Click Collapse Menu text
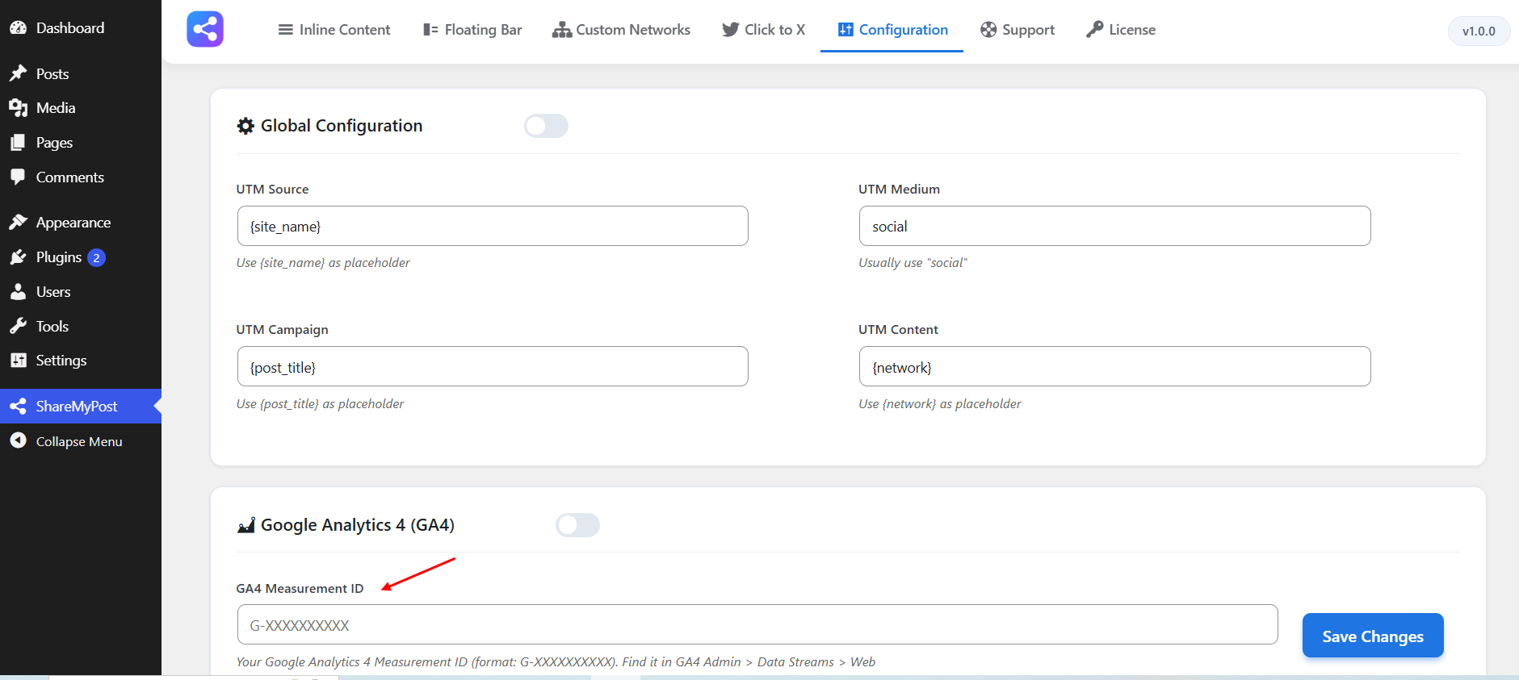 [x=79, y=441]
